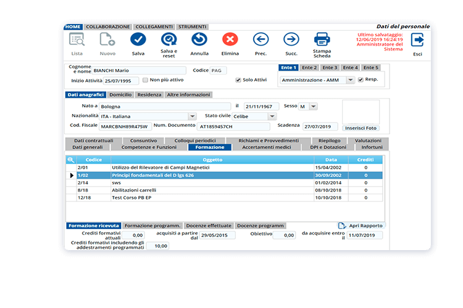The image size is (463, 308).
Task: Undo changes with Annulla icon
Action: pos(199,39)
